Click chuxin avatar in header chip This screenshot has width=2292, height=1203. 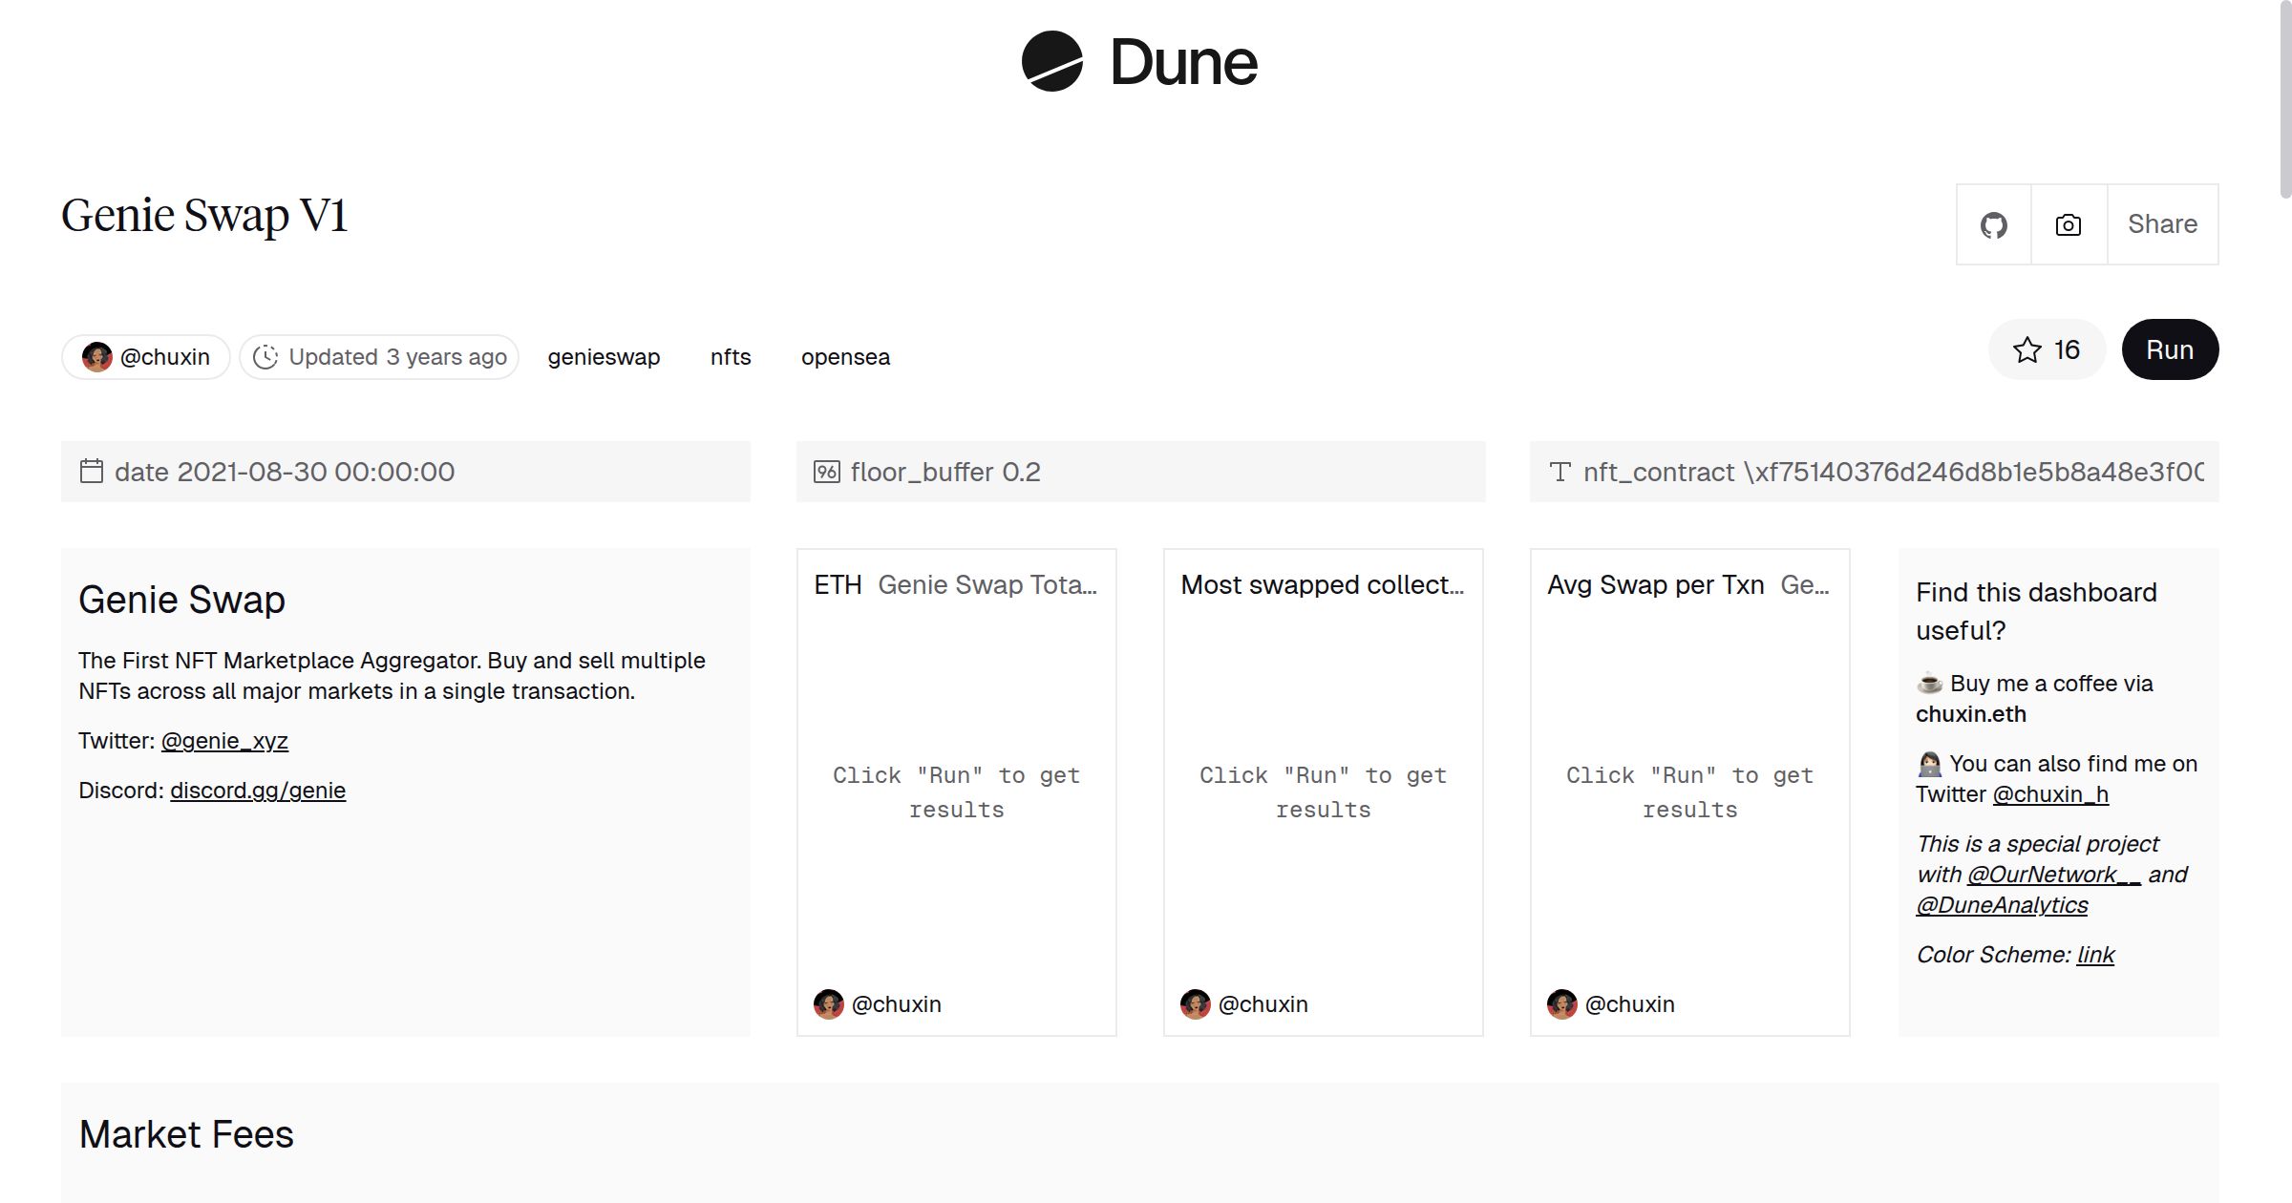click(96, 357)
